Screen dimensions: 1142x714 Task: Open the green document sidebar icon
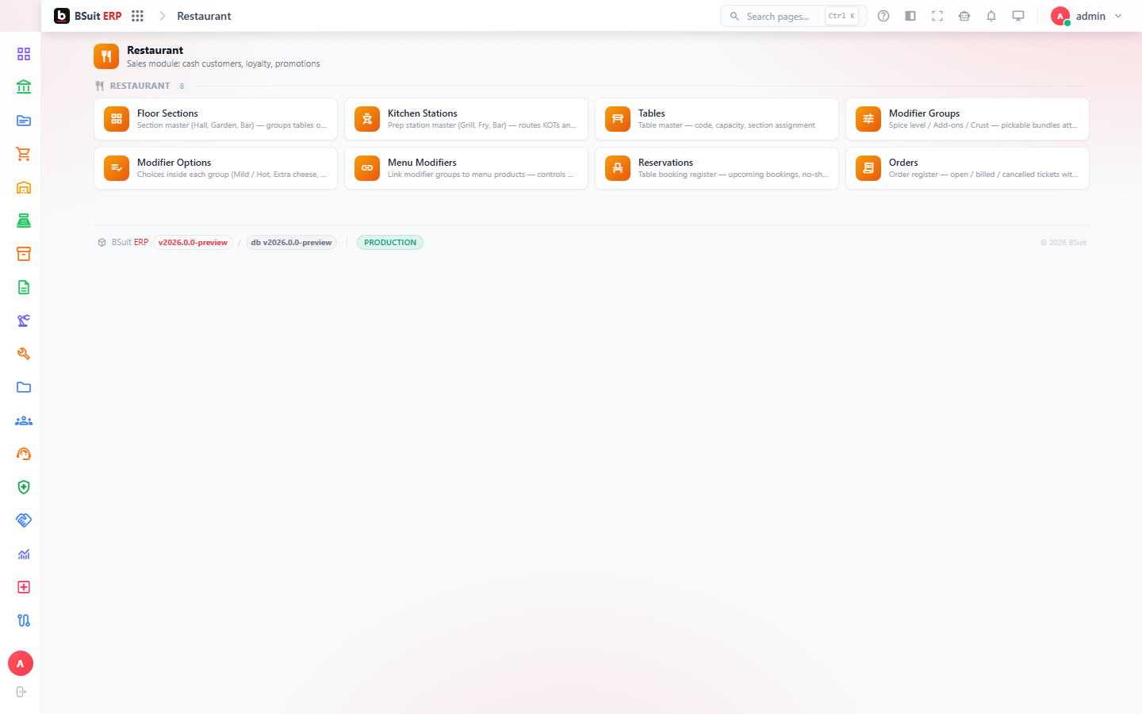24,287
